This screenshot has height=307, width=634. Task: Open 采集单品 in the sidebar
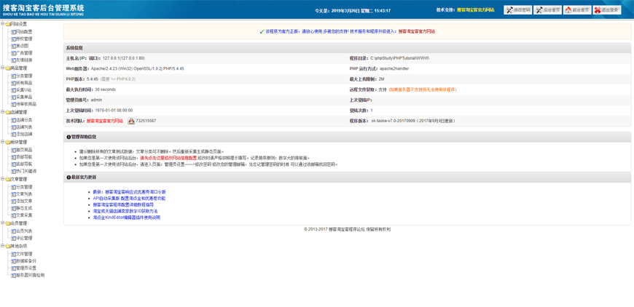(x=24, y=97)
